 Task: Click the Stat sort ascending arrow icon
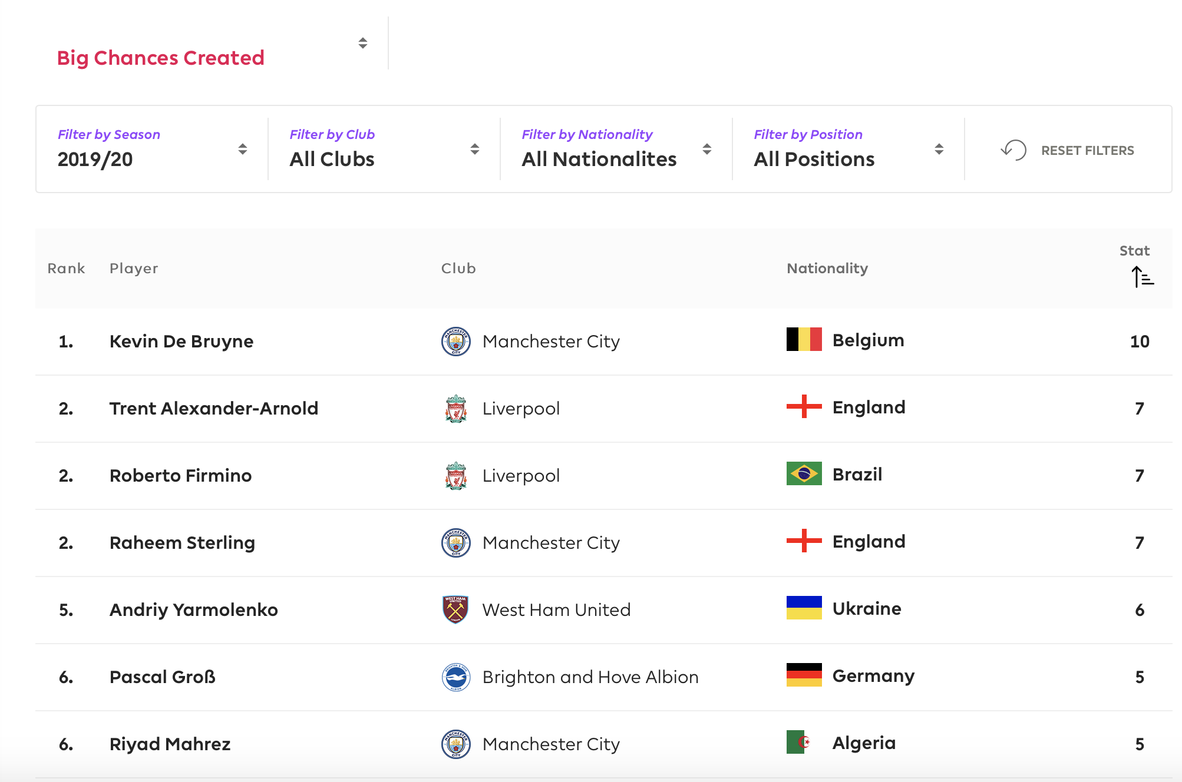1143,277
